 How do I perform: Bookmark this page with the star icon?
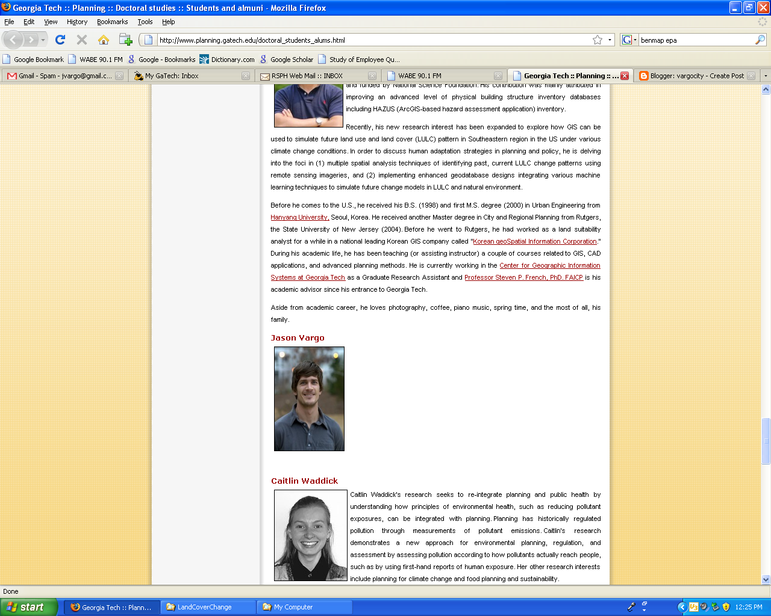(597, 40)
